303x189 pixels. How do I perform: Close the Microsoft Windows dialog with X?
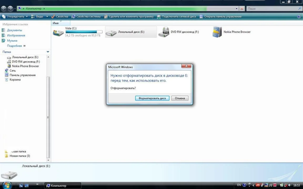[186, 66]
